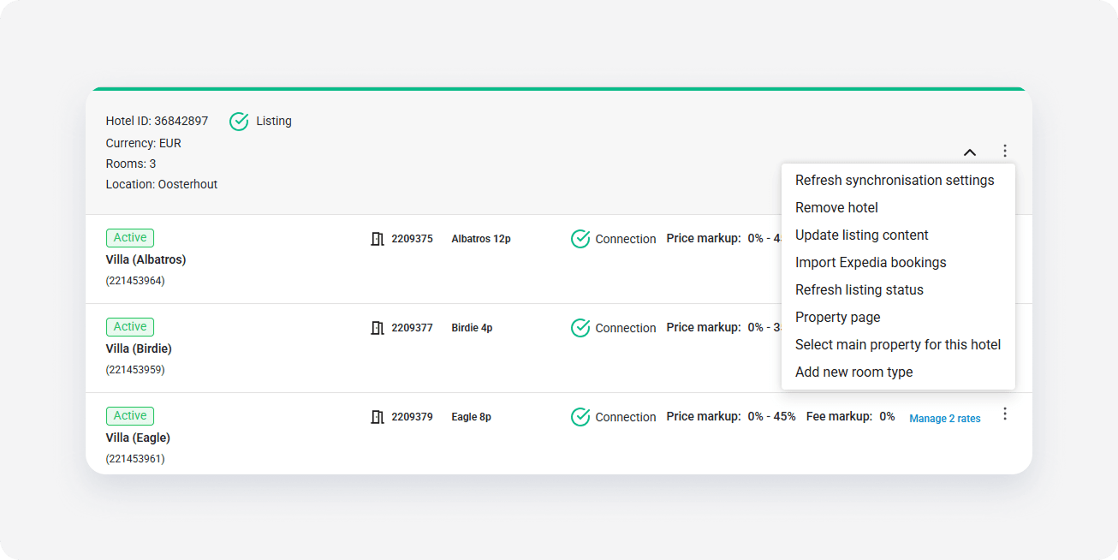Image resolution: width=1118 pixels, height=560 pixels.
Task: Click the Active badge on Villa (Albatros)
Action: tap(130, 238)
